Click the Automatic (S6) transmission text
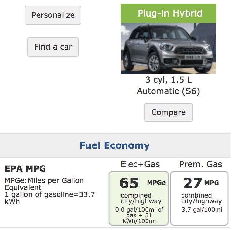Viewport: 234px width, 230px height. [x=168, y=91]
